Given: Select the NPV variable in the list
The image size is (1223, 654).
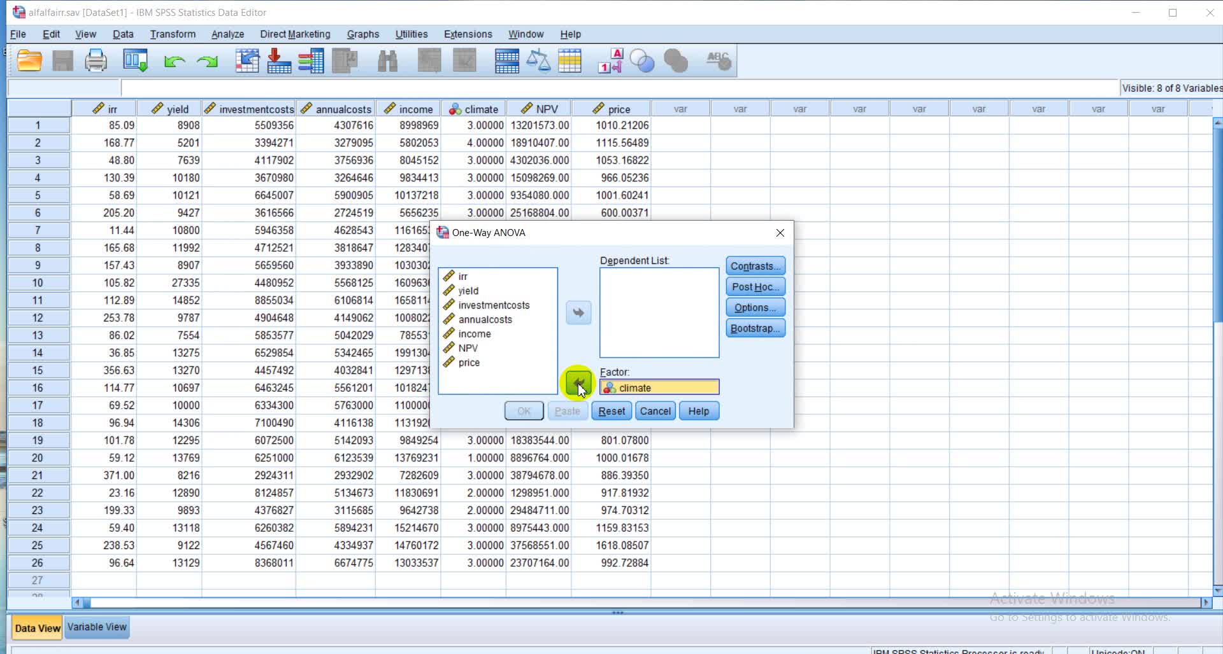Looking at the screenshot, I should click(468, 348).
